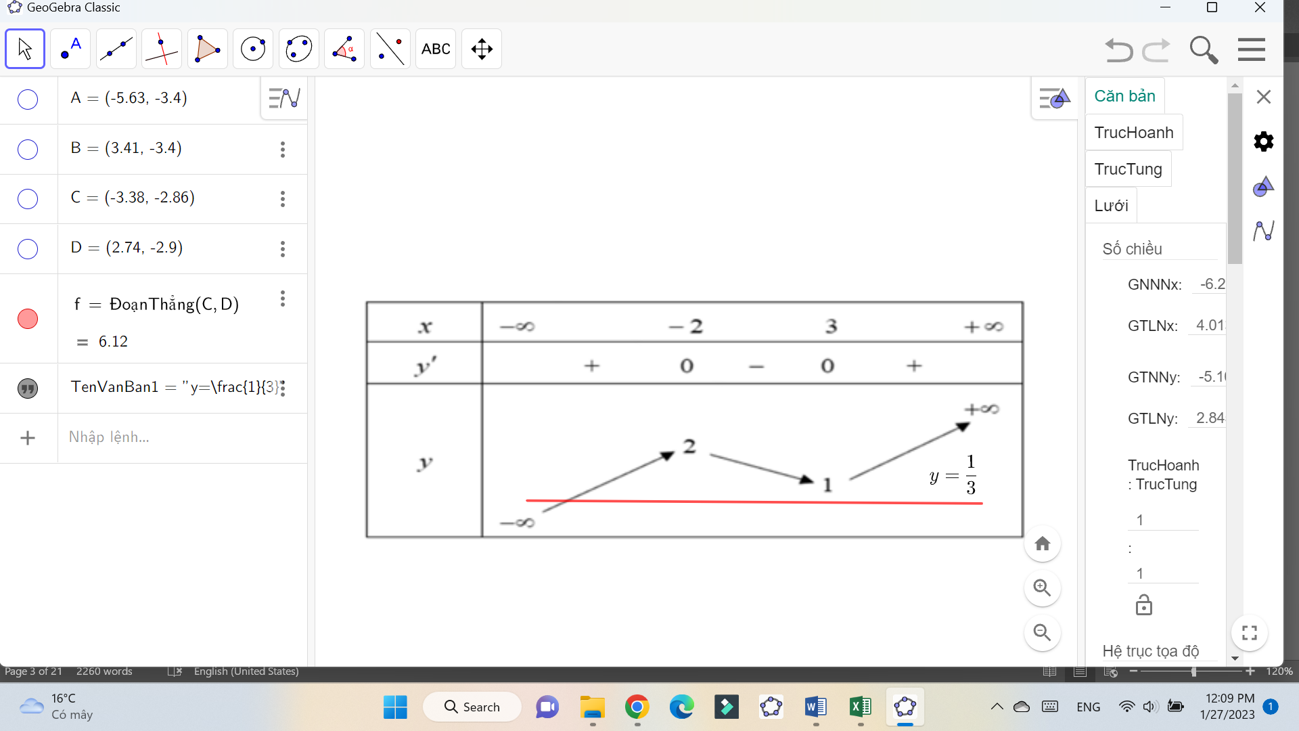Select the Move Graphics View tool
1299x731 pixels.
click(482, 49)
